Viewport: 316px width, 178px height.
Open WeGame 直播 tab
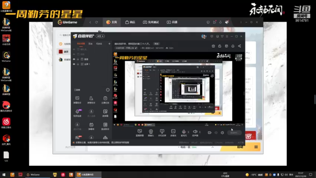tap(172, 22)
